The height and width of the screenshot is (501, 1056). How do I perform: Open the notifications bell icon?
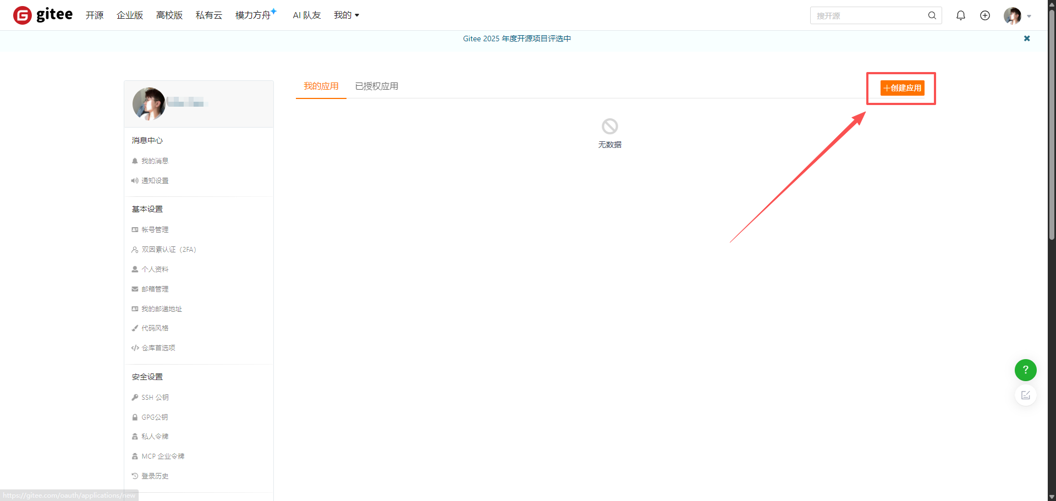960,15
